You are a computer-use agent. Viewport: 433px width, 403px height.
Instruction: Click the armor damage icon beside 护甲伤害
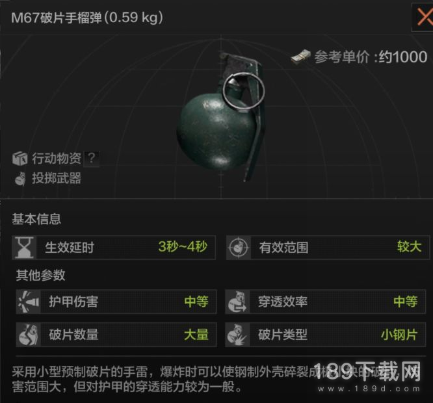point(29,302)
